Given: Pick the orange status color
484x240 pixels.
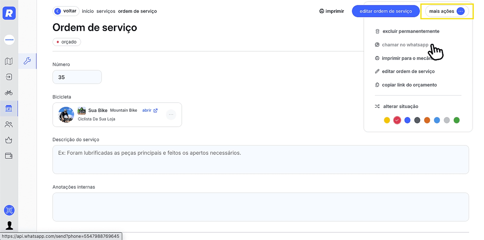Looking at the screenshot, I should (427, 120).
